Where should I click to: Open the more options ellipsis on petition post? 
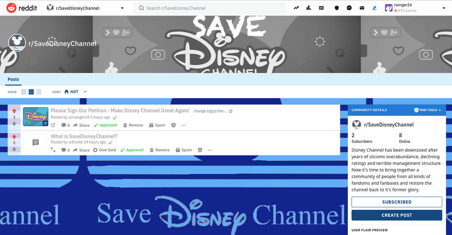tap(183, 125)
